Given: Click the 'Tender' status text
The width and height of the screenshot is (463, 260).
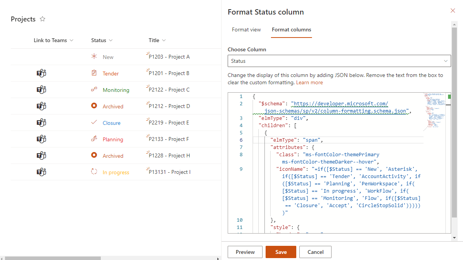Looking at the screenshot, I should coord(111,74).
